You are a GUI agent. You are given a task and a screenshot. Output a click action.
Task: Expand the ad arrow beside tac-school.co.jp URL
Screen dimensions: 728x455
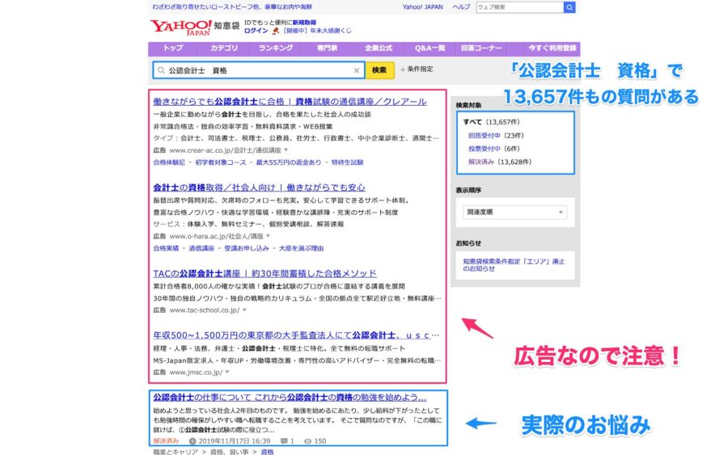(x=244, y=310)
